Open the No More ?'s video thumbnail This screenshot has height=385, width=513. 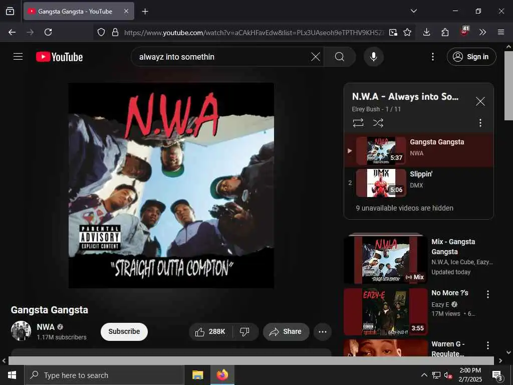pos(386,312)
